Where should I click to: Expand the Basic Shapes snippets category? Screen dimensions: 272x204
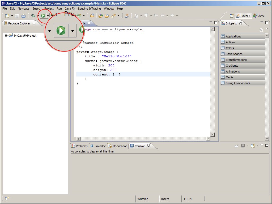(234, 54)
